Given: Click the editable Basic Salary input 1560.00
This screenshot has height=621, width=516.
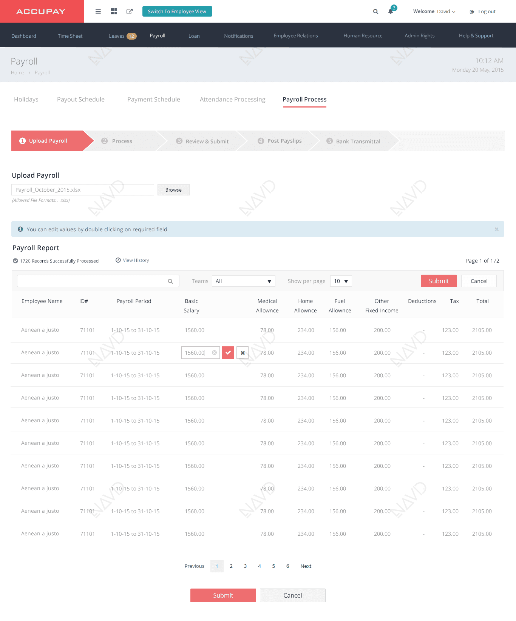Looking at the screenshot, I should tap(201, 352).
